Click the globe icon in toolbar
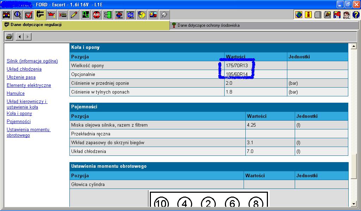The height and width of the screenshot is (211, 361). (x=299, y=15)
